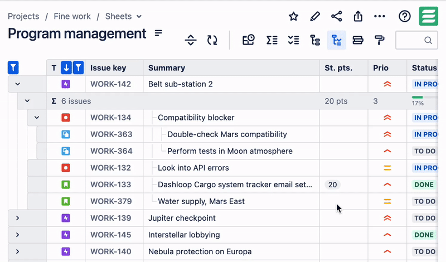Click the search box in toolbar
Screen dimensions: 446x262
click(x=416, y=40)
